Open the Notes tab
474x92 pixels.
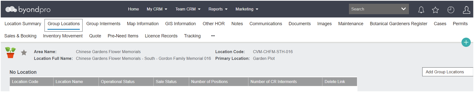(x=237, y=24)
